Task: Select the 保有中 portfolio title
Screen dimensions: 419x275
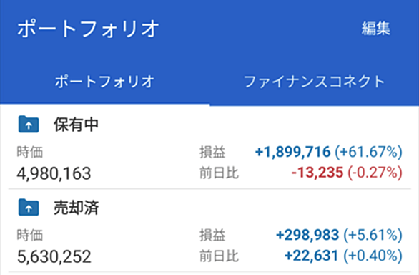Action: pos(77,125)
